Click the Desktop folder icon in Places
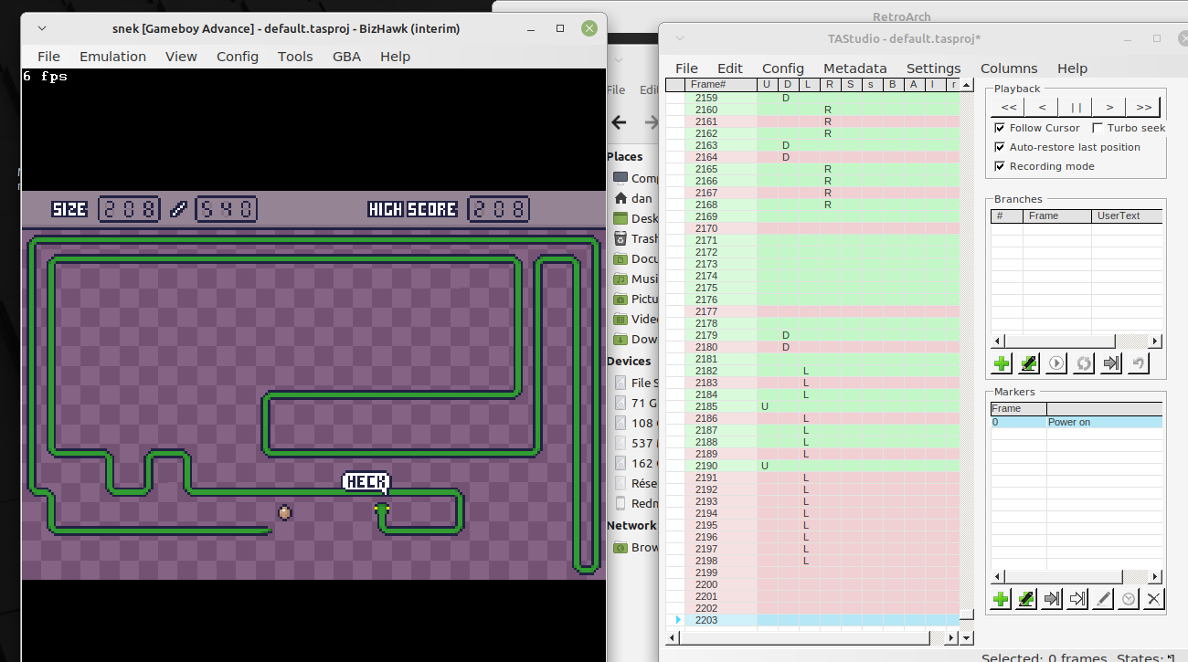Viewport: 1188px width, 662px height. [x=621, y=218]
